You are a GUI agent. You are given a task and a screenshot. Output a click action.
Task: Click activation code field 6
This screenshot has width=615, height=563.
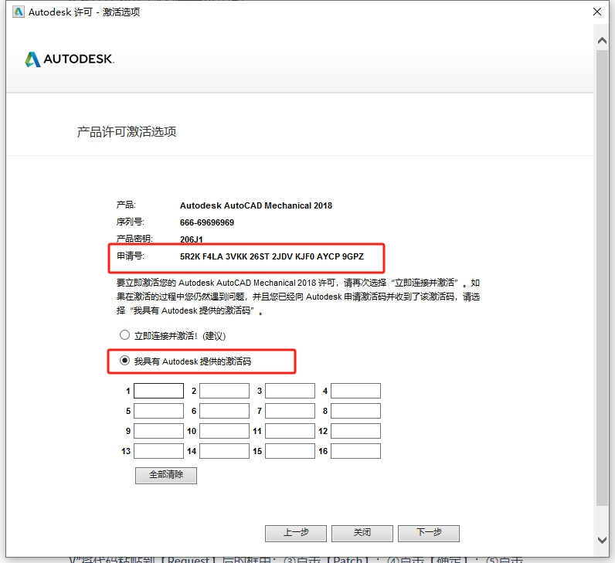tap(224, 411)
